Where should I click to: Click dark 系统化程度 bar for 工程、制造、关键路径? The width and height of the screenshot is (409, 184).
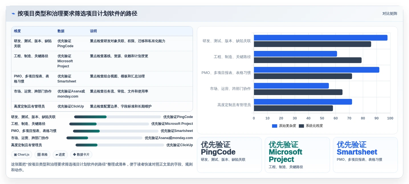[308, 60]
